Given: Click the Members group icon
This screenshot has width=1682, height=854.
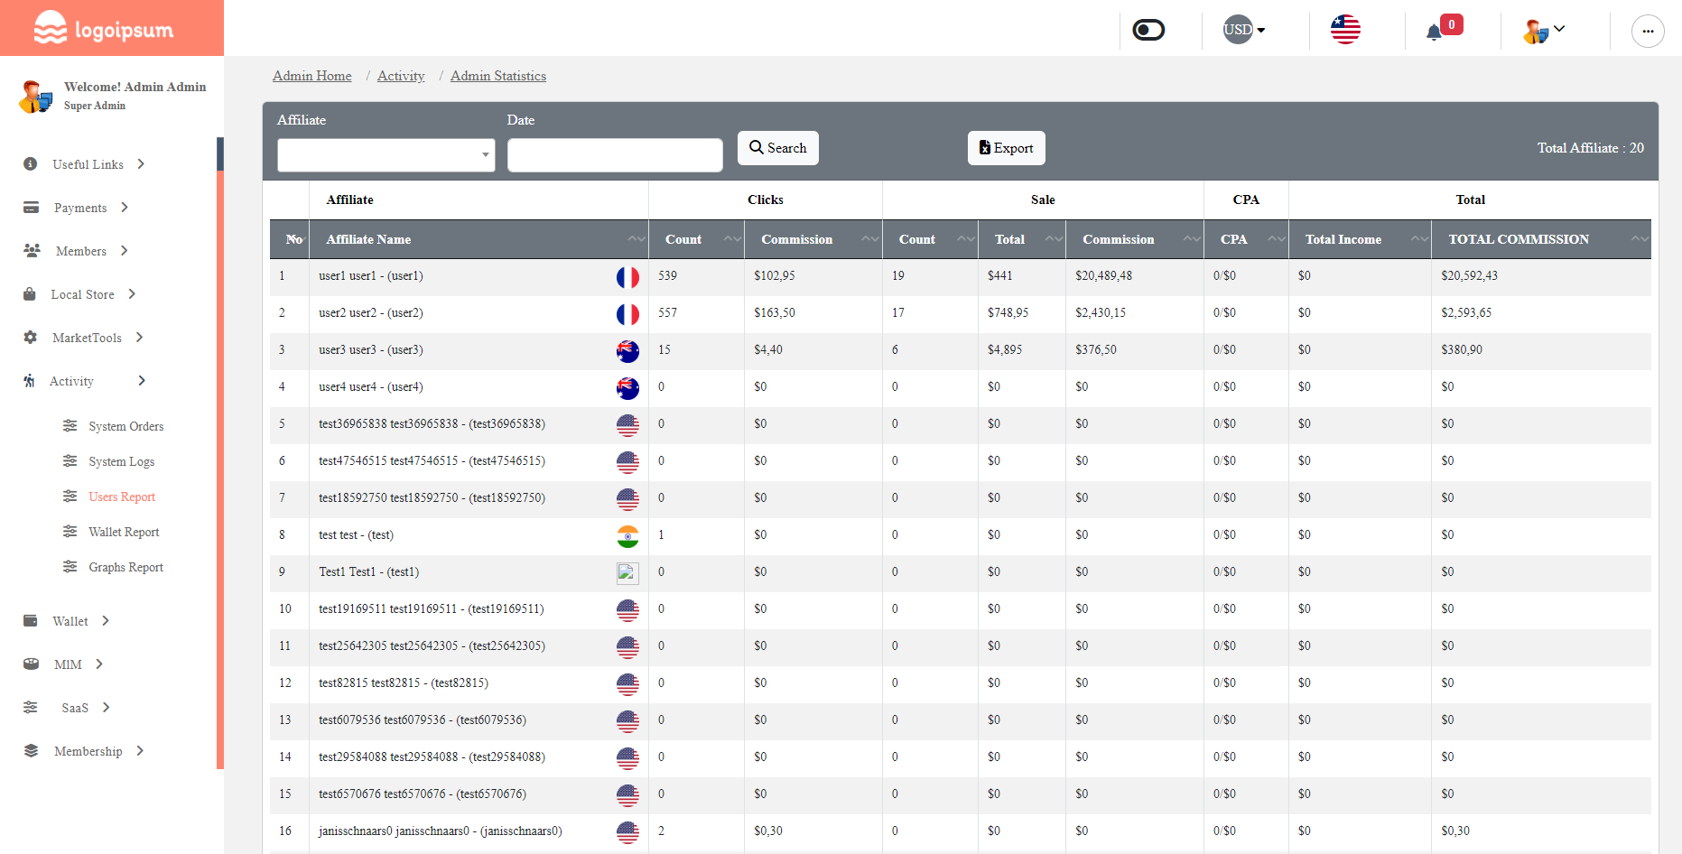Looking at the screenshot, I should pyautogui.click(x=32, y=250).
